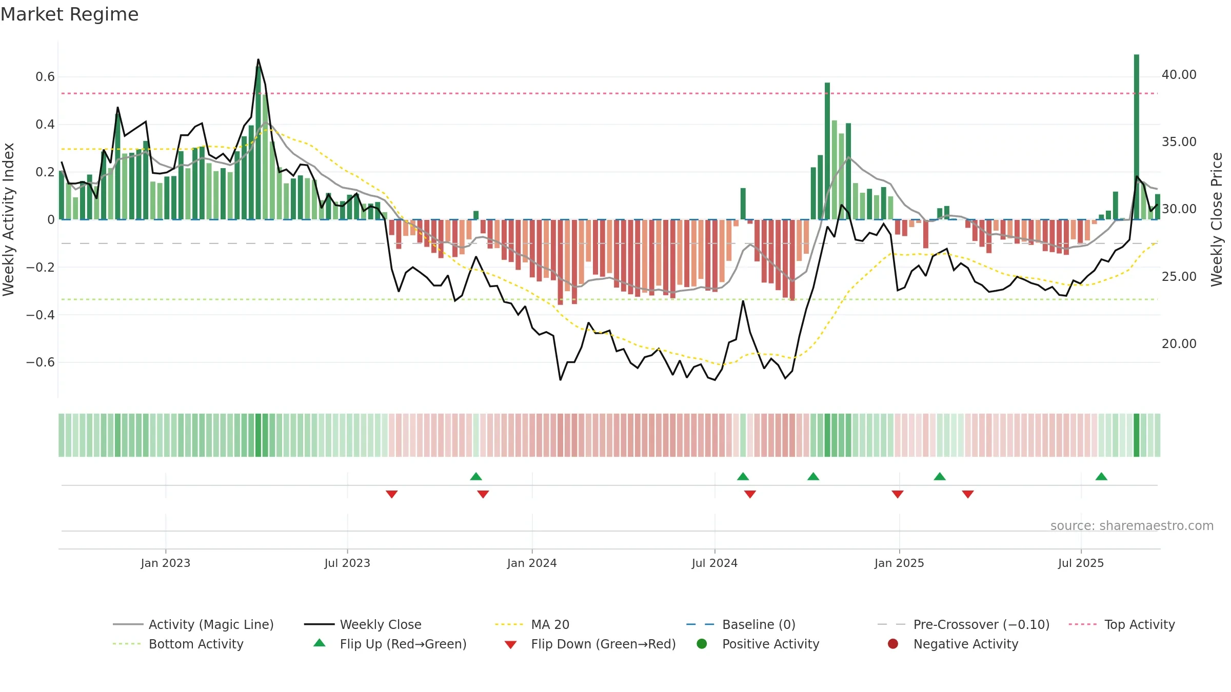This screenshot has width=1231, height=692.
Task: Click the 30.00 price axis tick
Action: 1179,209
